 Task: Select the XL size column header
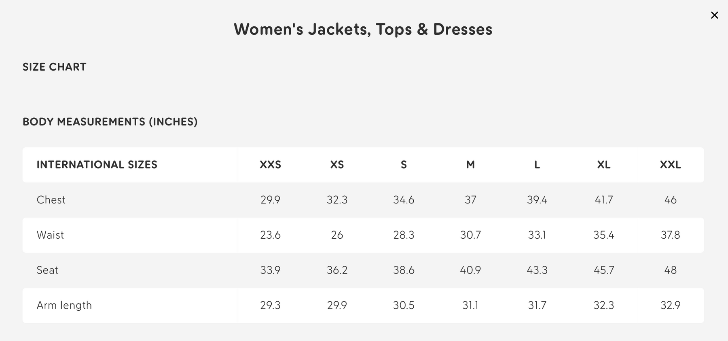click(x=604, y=165)
